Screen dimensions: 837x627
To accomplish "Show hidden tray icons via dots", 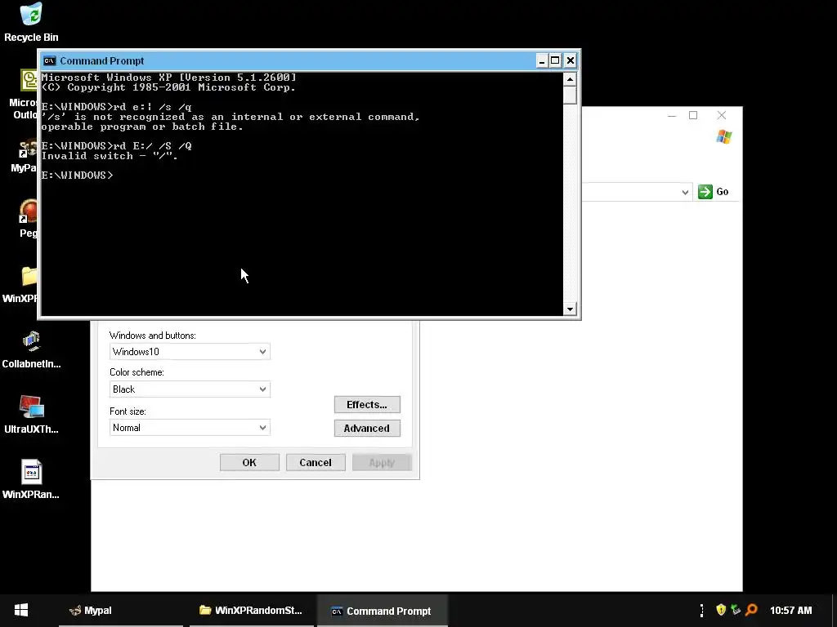I will [701, 611].
